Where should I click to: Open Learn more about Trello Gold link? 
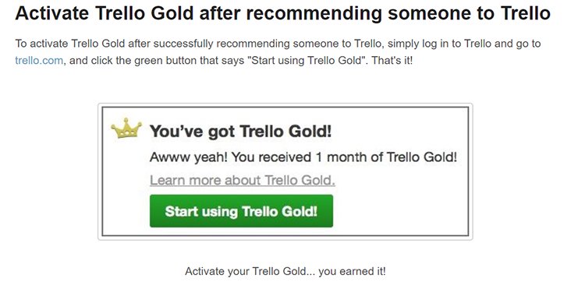[243, 180]
